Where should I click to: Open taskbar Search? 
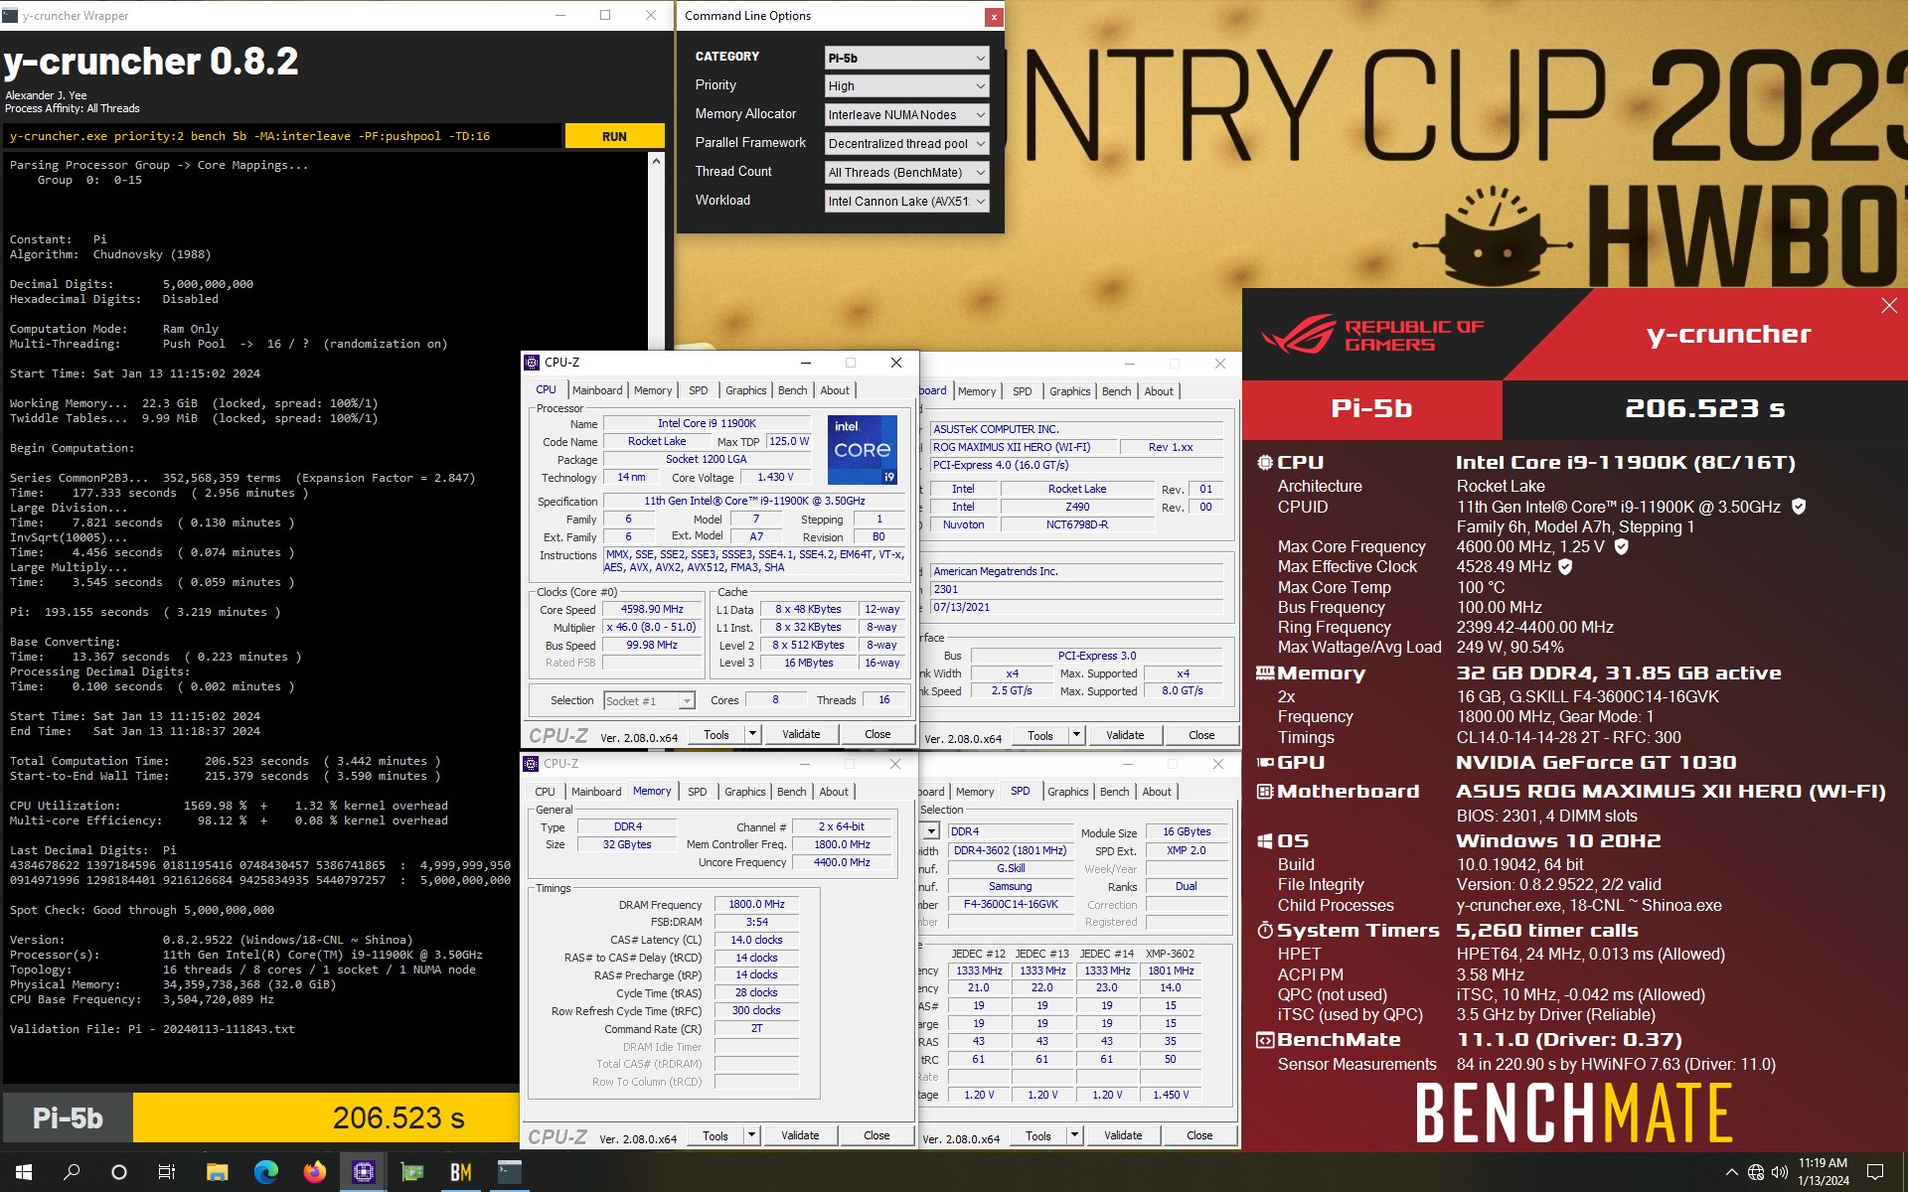point(72,1172)
